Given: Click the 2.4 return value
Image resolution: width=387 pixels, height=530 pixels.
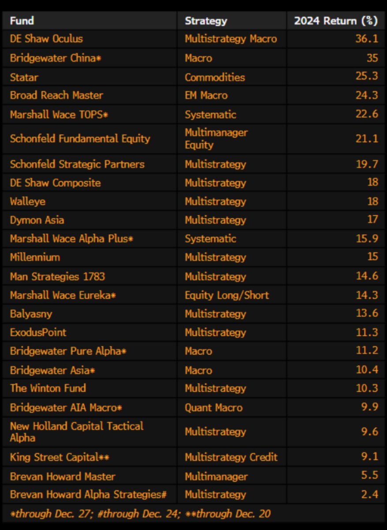Looking at the screenshot, I should tap(370, 494).
